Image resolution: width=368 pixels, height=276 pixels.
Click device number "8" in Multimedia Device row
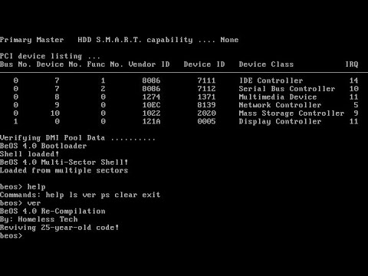pos(58,97)
